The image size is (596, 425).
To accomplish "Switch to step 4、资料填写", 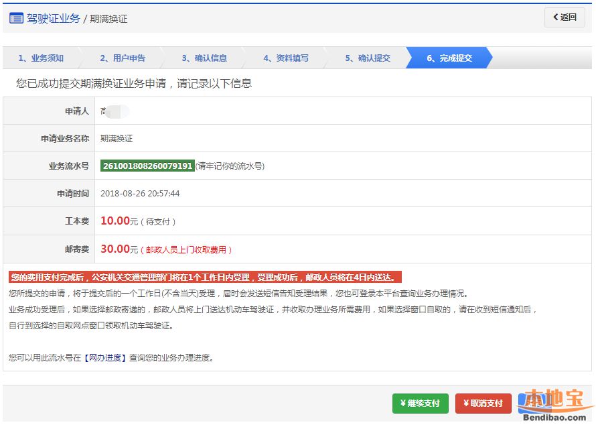I will click(286, 58).
